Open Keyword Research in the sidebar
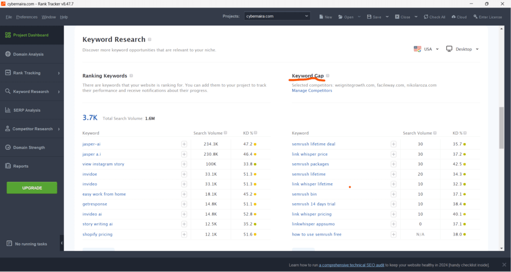 [x=31, y=91]
